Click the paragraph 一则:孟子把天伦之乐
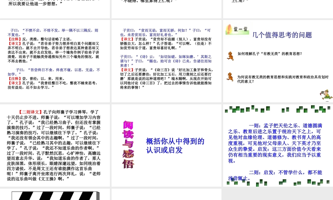333x200 pixels. pos(275,143)
